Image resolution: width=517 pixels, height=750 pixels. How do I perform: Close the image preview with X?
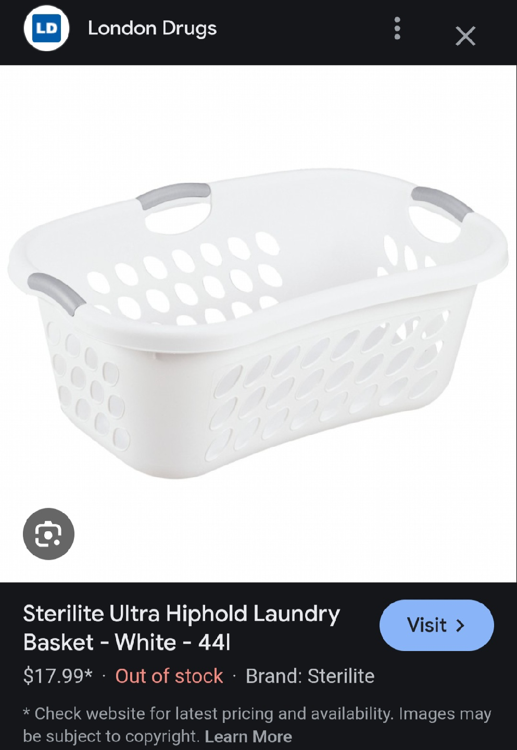(465, 36)
